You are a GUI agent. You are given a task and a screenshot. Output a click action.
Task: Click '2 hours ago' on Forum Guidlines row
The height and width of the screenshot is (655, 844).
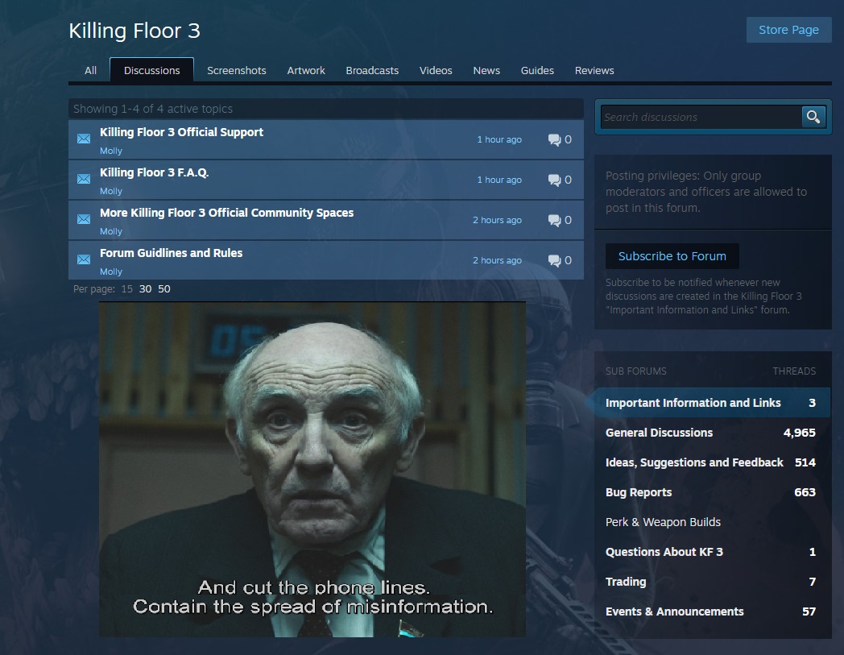[497, 261]
